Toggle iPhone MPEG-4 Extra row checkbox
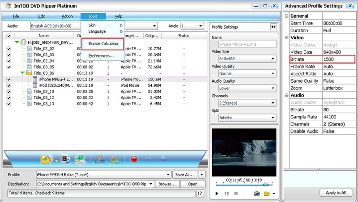This screenshot has width=358, height=202. [x=9, y=79]
